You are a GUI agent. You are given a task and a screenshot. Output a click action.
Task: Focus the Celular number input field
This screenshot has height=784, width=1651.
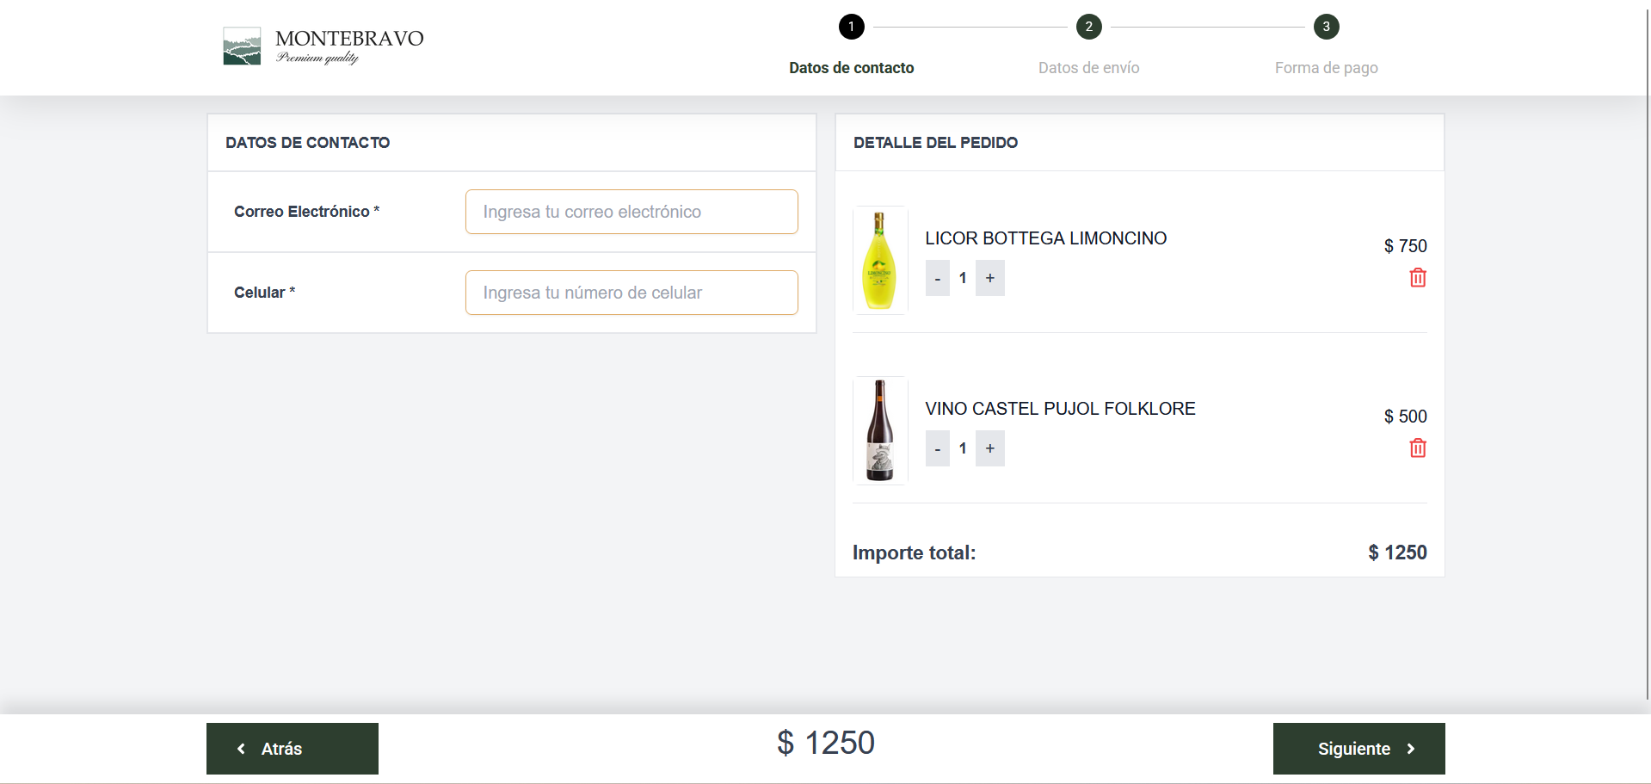[x=631, y=293]
